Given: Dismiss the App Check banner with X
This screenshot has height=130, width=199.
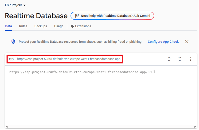Looking at the screenshot, I should [x=187, y=42].
